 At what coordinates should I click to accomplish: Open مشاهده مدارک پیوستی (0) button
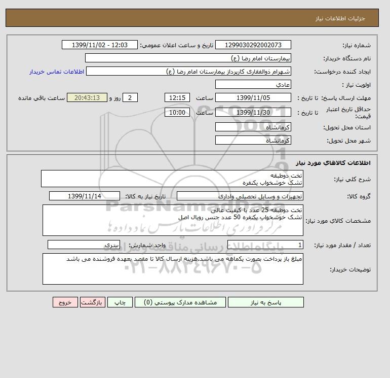point(180,302)
